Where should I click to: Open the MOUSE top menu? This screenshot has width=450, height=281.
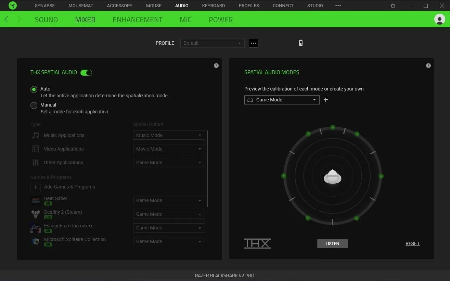[x=154, y=5]
